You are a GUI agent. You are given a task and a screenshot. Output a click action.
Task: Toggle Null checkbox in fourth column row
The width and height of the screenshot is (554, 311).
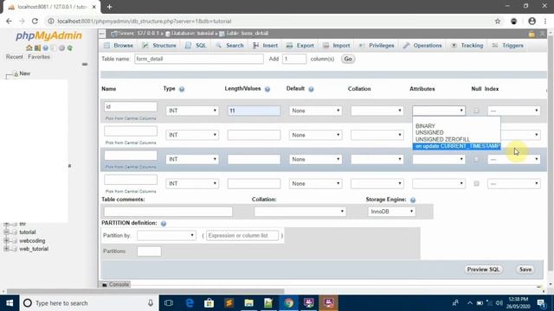point(476,183)
